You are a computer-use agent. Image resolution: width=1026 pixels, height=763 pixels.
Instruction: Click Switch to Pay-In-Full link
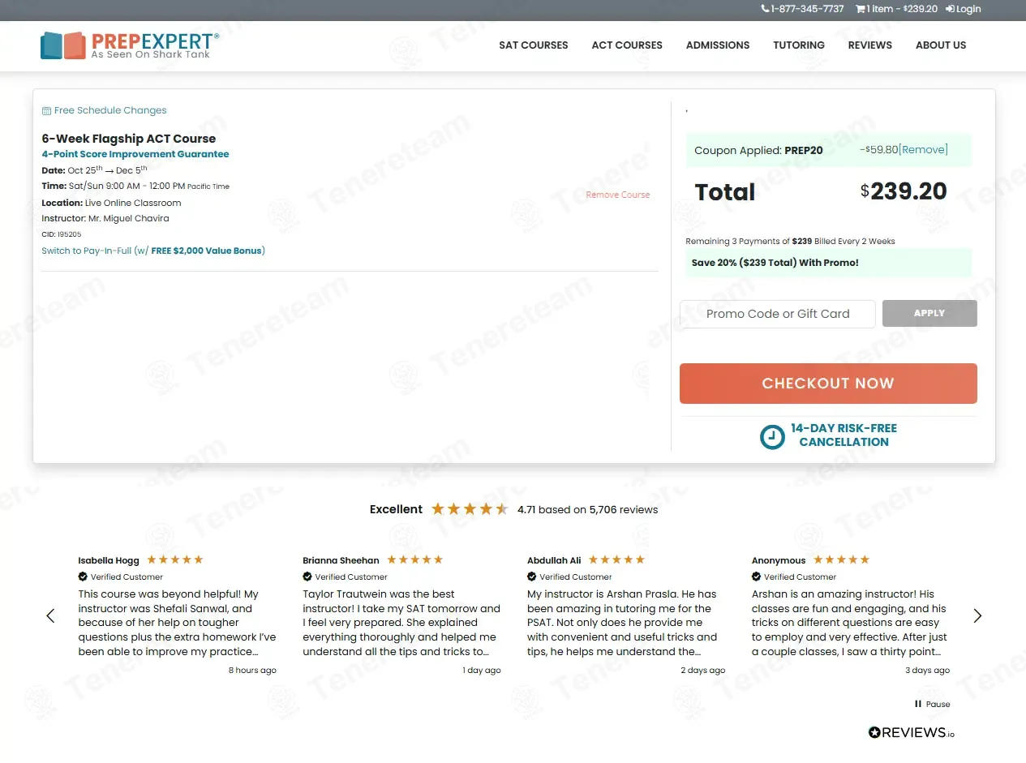153,251
